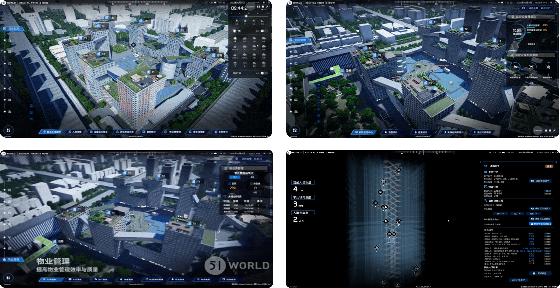560x288 pixels.
Task: Select the sunny weather icon in weather panel
Action: point(235,39)
